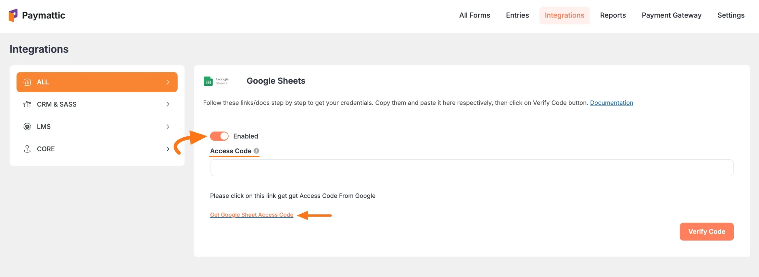
Task: Expand the ALL category chevron
Action: pos(168,82)
